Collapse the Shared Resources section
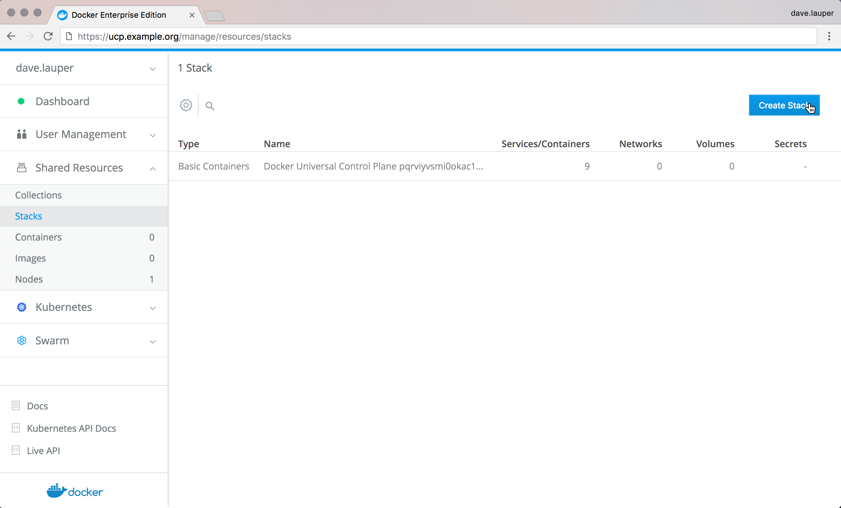This screenshot has height=508, width=841. tap(153, 169)
